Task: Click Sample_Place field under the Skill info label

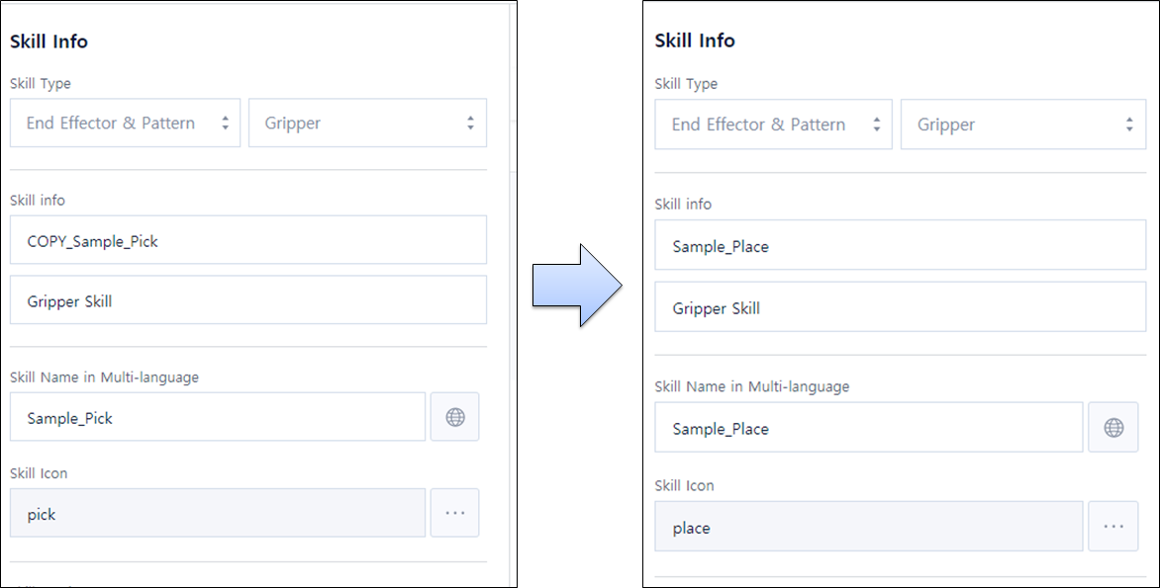Action: (900, 246)
